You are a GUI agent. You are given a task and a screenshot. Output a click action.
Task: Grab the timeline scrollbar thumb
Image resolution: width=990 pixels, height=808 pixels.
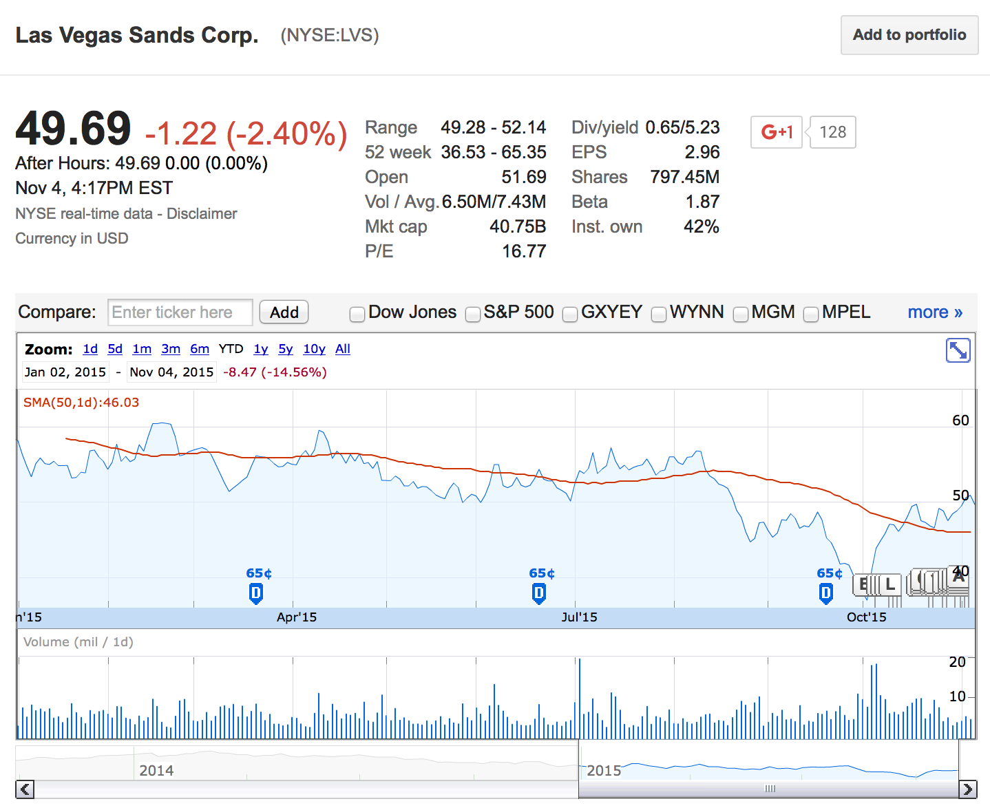point(770,789)
